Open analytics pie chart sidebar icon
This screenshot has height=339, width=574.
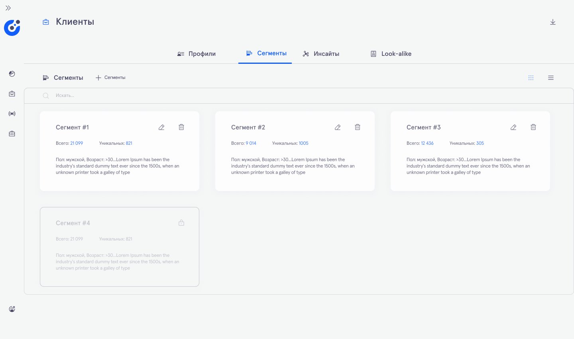(12, 74)
